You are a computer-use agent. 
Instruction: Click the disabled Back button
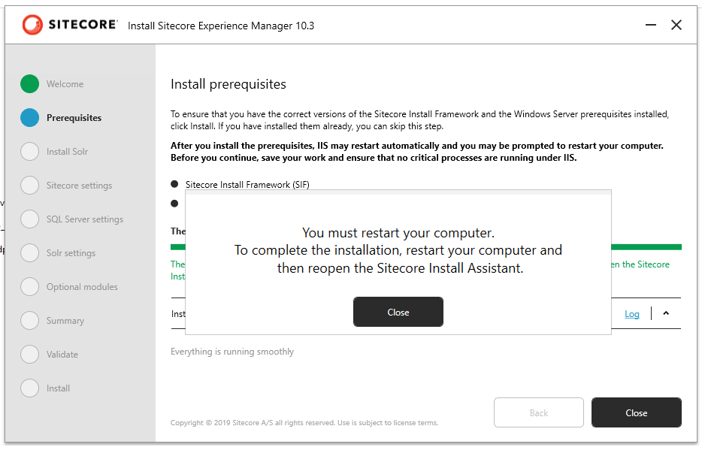pos(538,412)
